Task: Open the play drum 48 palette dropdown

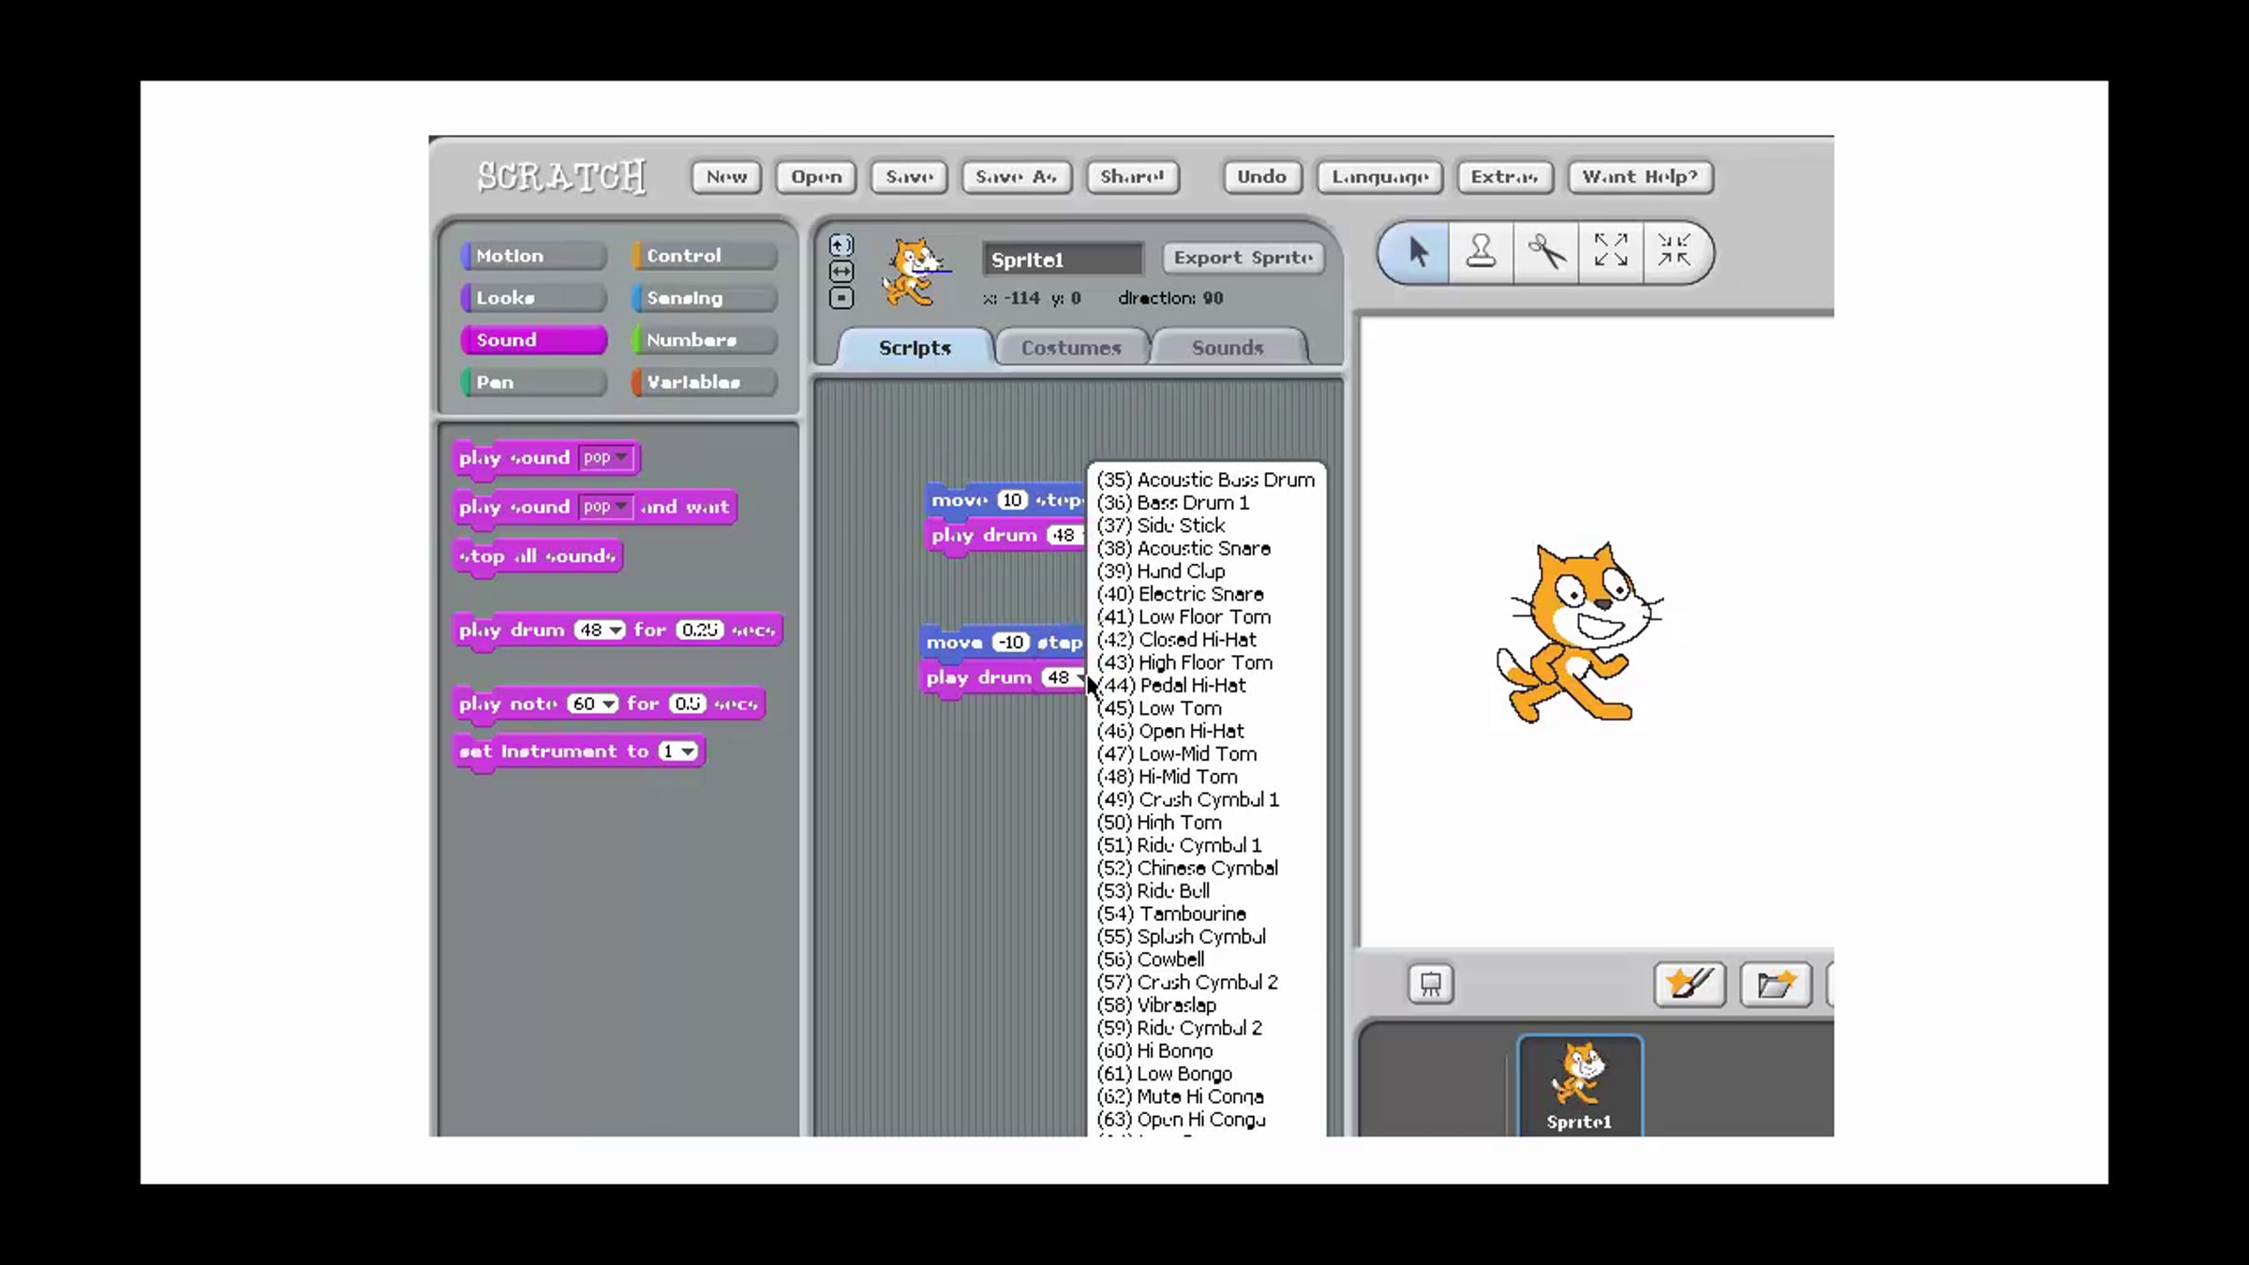Action: click(616, 631)
